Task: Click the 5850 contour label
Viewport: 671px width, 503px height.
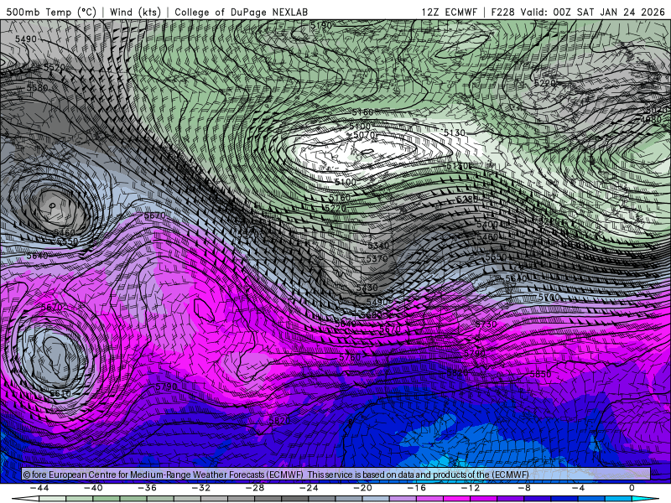Action: coord(540,374)
